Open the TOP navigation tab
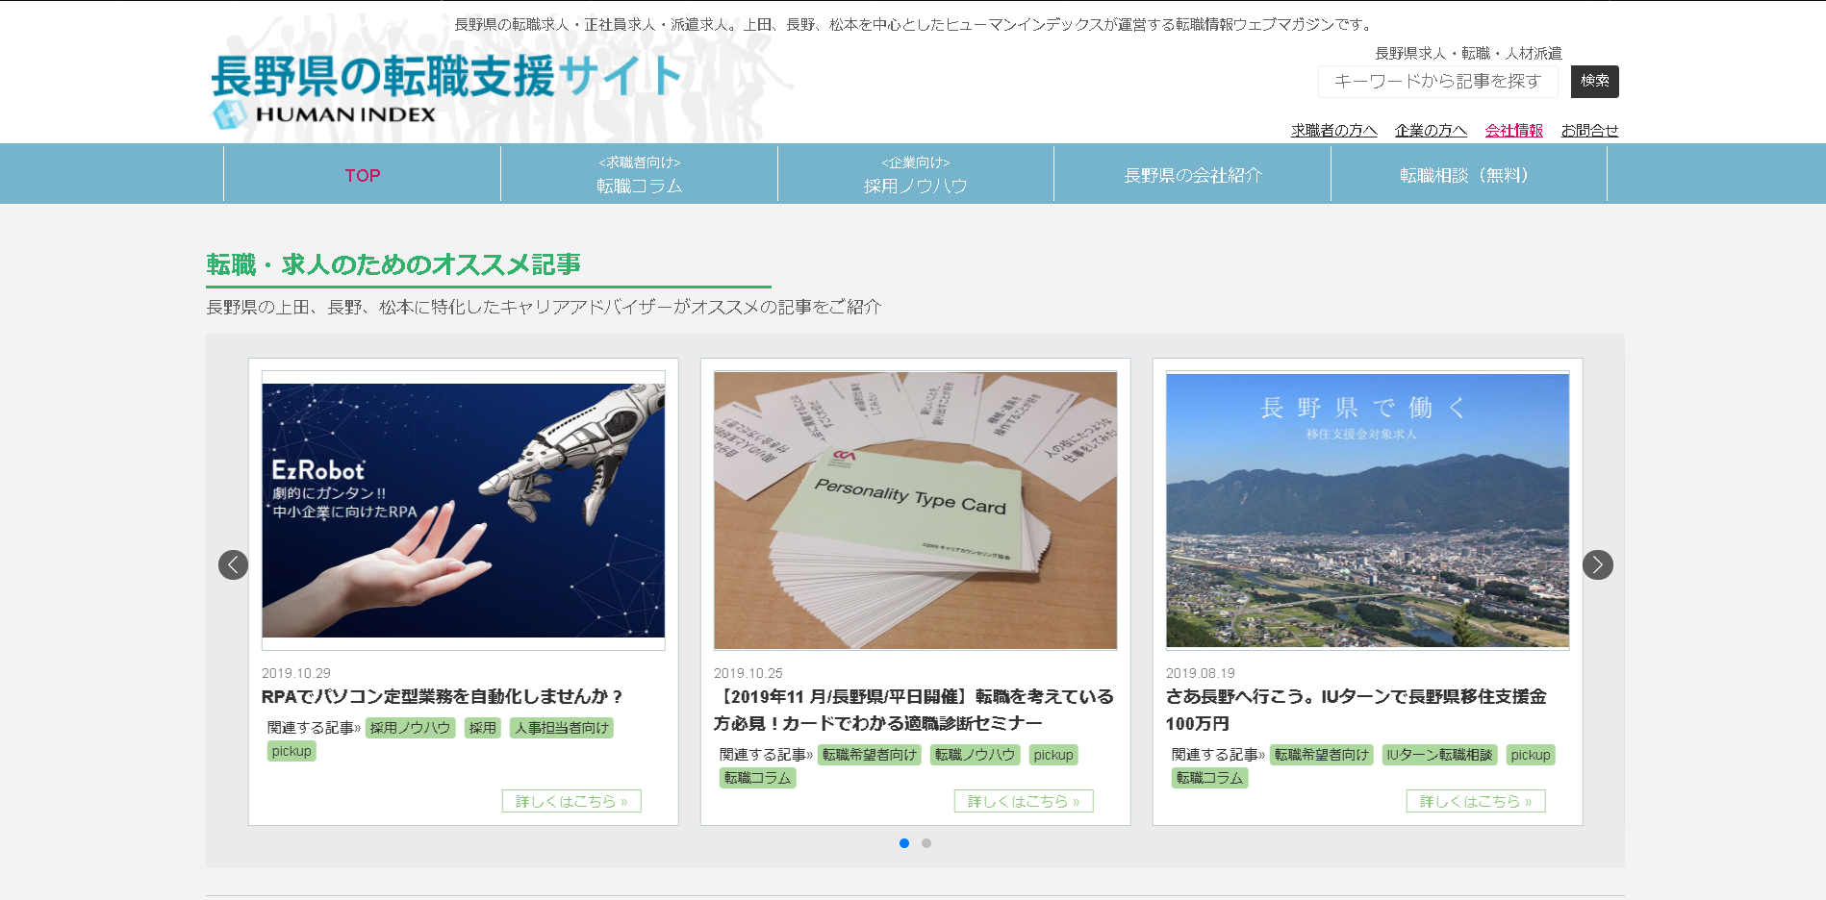The width and height of the screenshot is (1826, 900). (363, 175)
